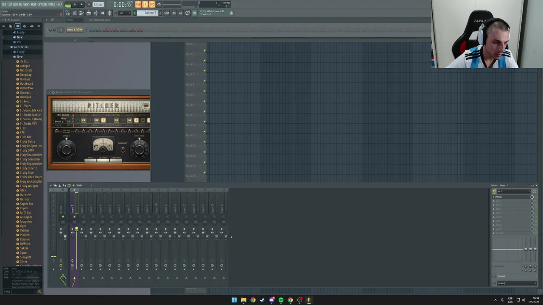Open the Min: 110 Hz dropdown in Pitcher
The image size is (543, 305).
coord(64,115)
